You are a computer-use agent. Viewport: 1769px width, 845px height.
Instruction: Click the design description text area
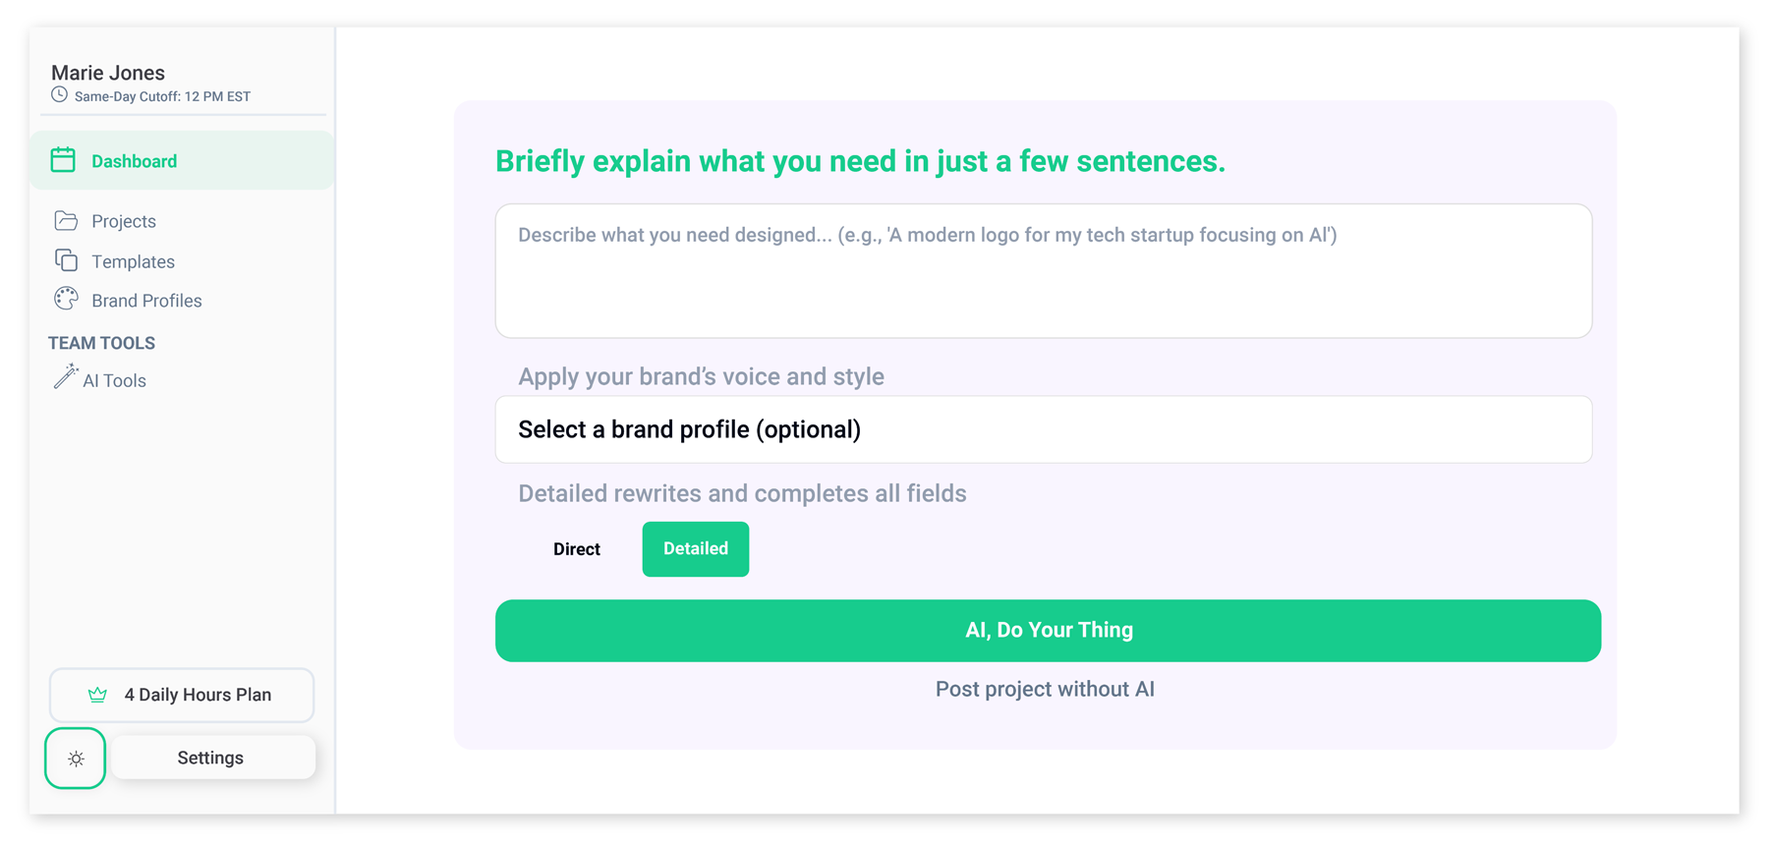(1043, 270)
